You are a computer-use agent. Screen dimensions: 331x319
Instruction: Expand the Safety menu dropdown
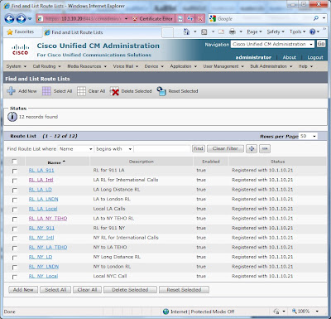click(x=276, y=31)
